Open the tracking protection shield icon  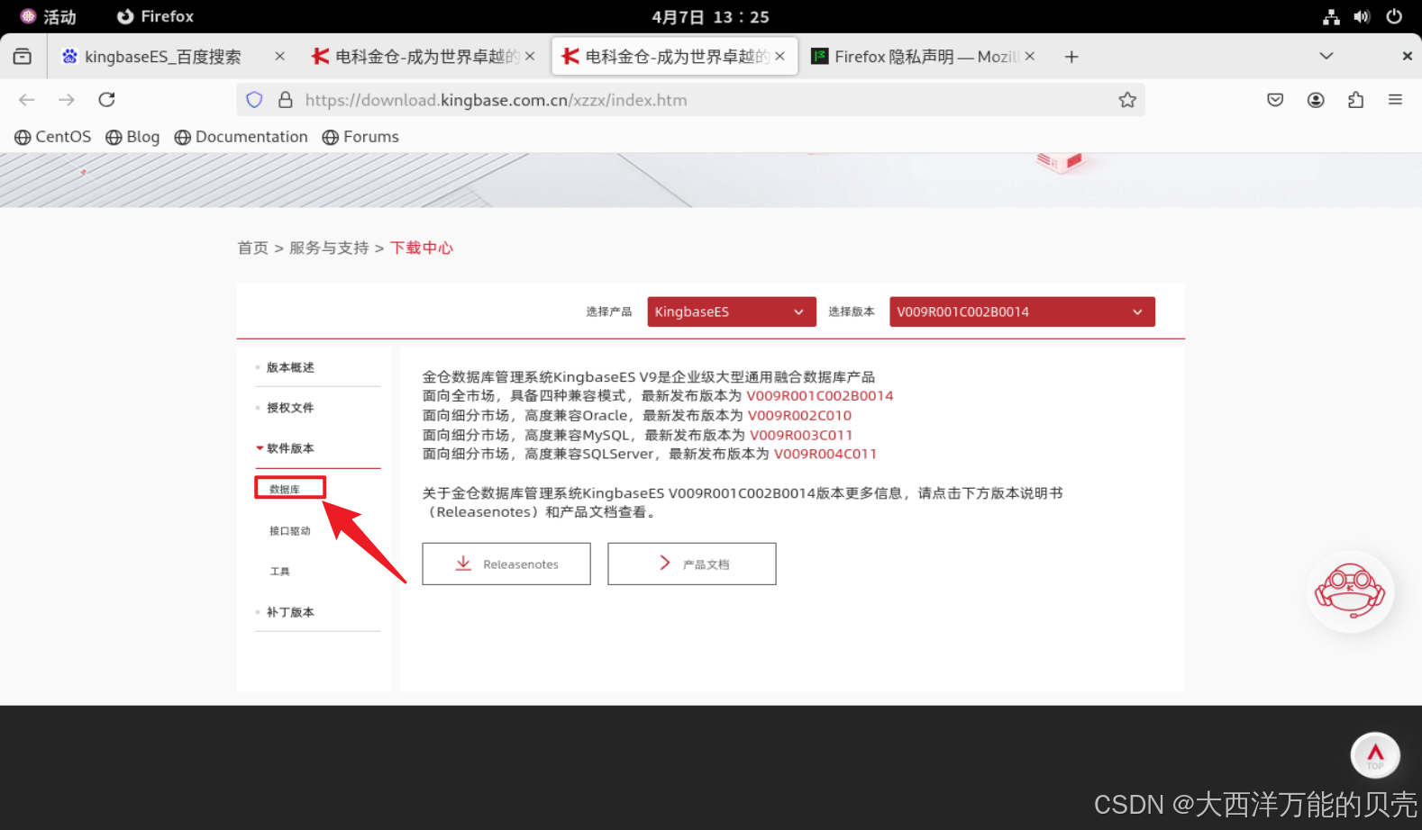(255, 100)
